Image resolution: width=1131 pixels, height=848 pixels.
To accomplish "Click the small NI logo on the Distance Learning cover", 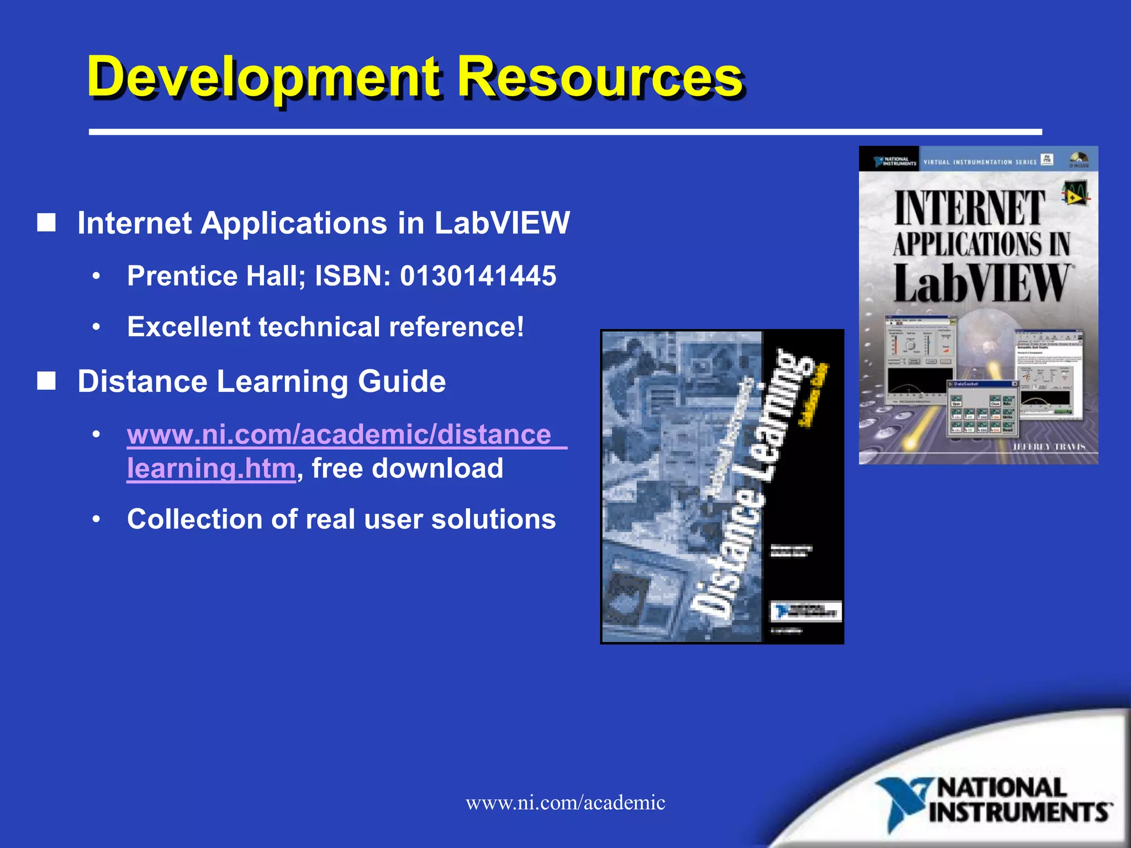I will point(806,611).
